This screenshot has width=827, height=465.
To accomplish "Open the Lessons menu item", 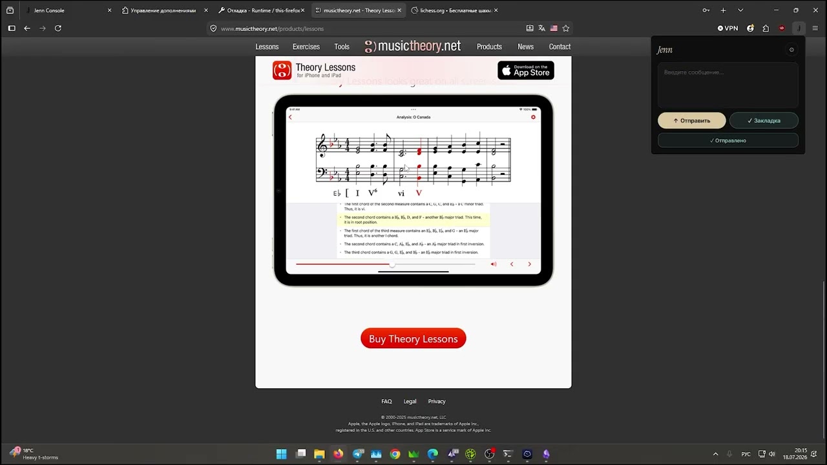I will (x=267, y=46).
